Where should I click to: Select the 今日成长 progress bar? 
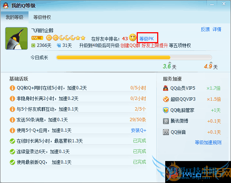(134, 57)
